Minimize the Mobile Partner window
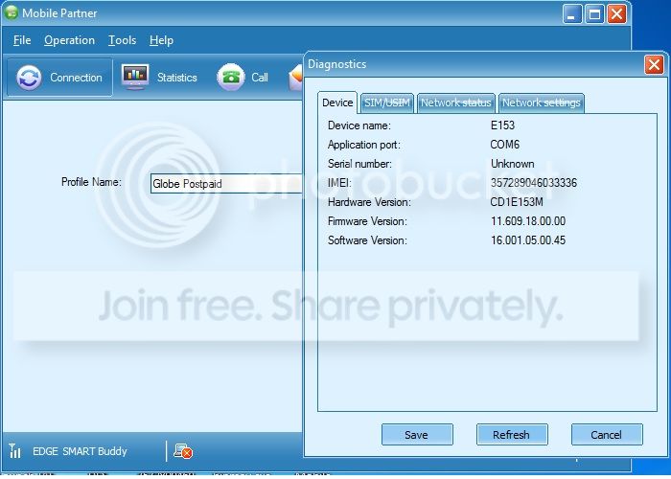671x479 pixels. (x=571, y=14)
